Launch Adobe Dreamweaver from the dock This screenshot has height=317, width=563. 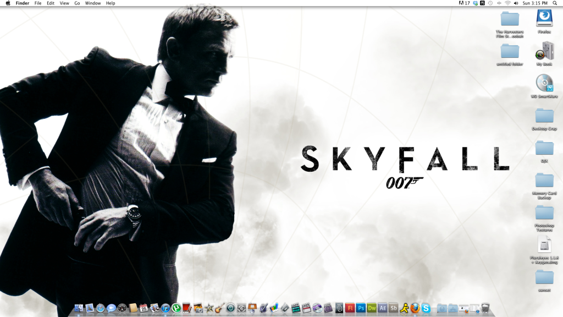click(x=372, y=308)
